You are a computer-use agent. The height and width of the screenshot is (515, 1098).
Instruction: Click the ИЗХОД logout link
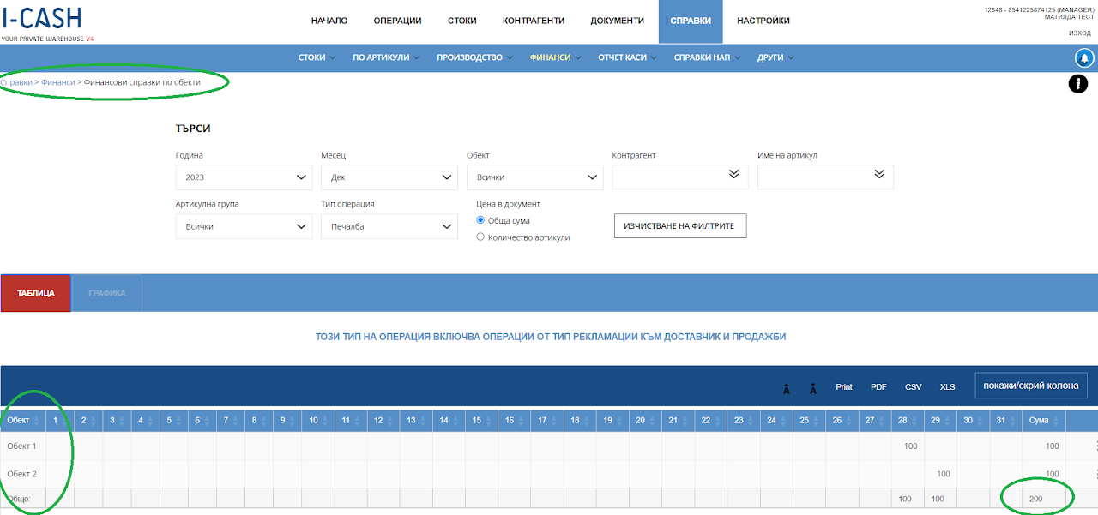click(1080, 33)
